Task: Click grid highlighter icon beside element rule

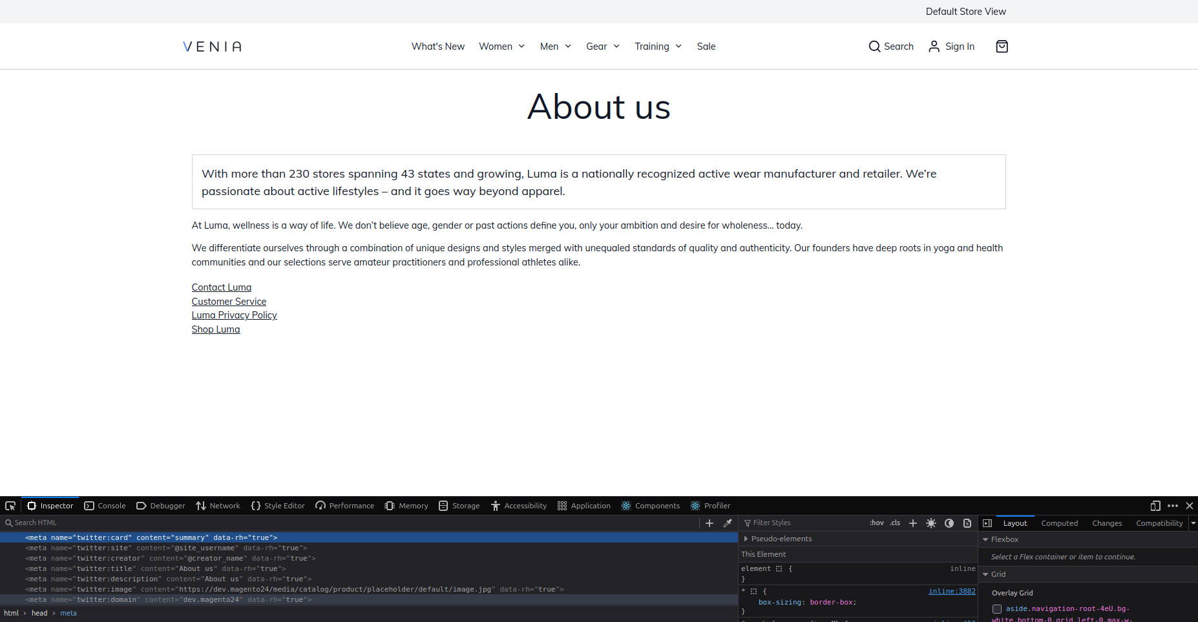Action: coord(779,569)
